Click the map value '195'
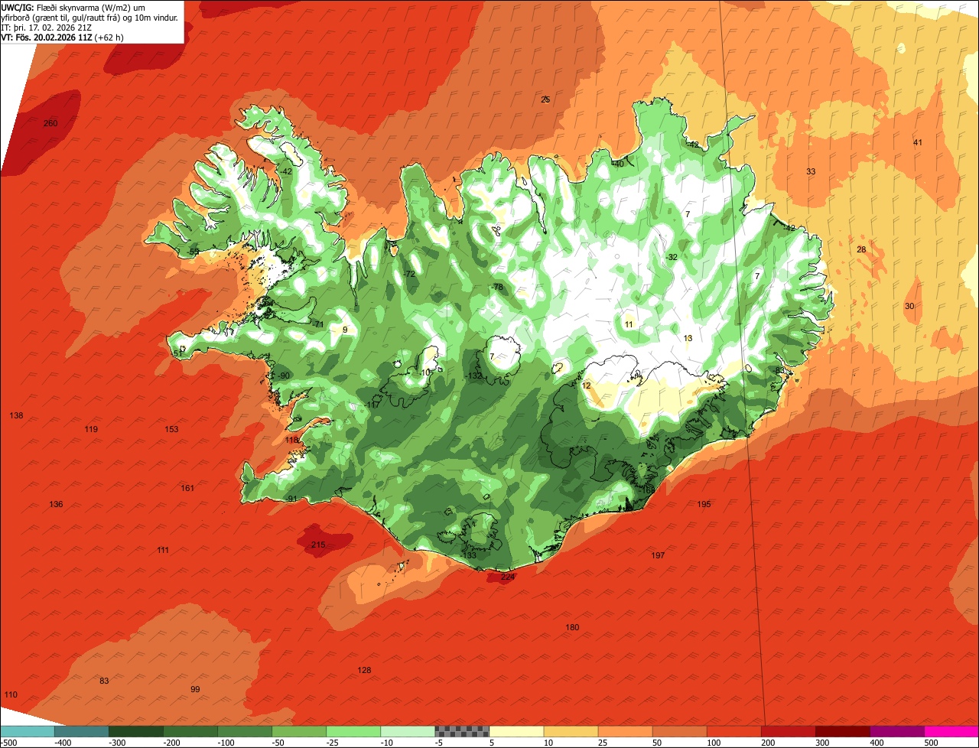 (x=704, y=504)
